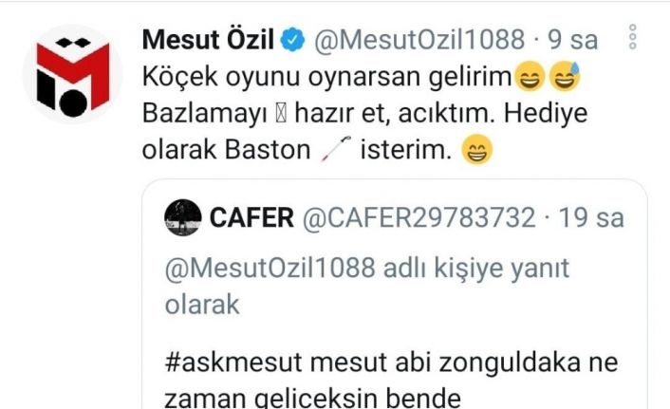Open Mesut Özil's red M profile avatar

[x=73, y=74]
